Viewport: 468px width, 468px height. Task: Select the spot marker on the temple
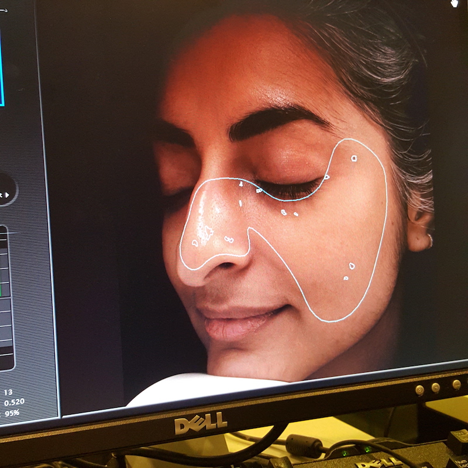354,158
